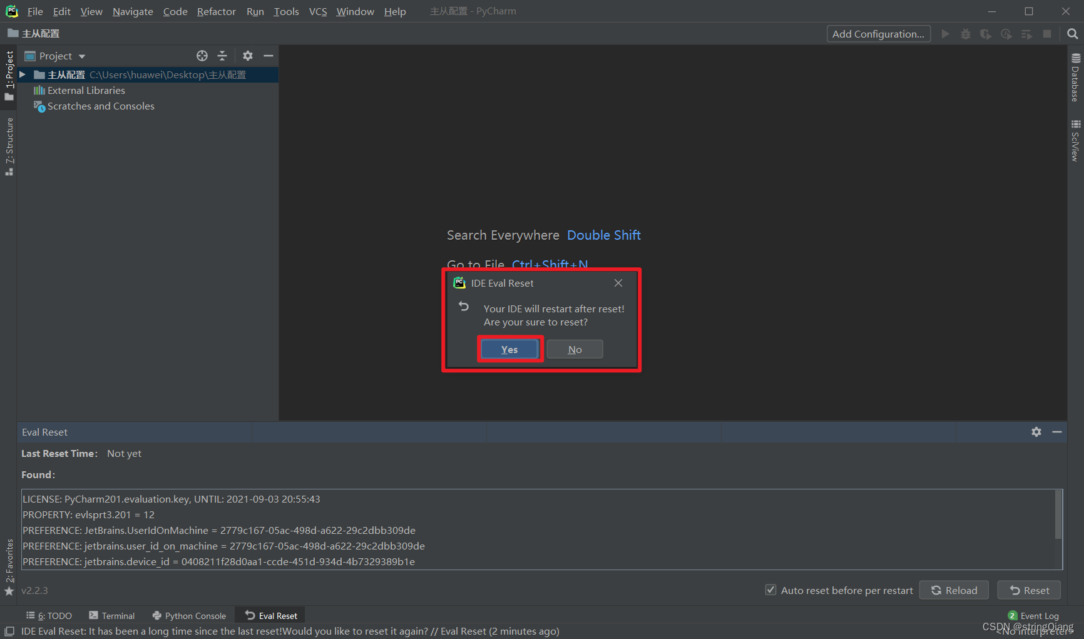Screen dimensions: 1084x639
Task: Open Eval Reset panel settings gear
Action: pyautogui.click(x=1036, y=432)
